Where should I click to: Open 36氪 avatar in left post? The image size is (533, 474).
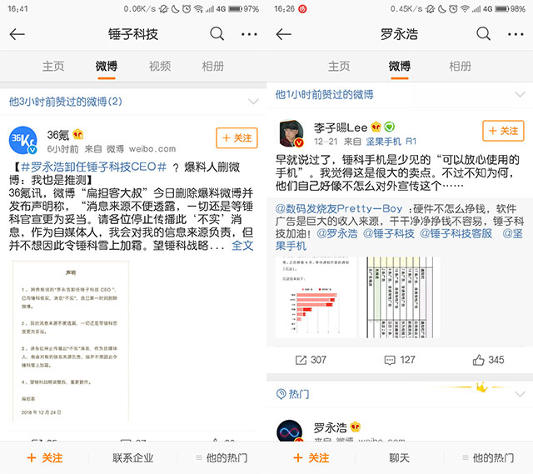pos(22,140)
